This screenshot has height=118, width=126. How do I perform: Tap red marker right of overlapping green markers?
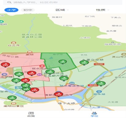pos(34,90)
